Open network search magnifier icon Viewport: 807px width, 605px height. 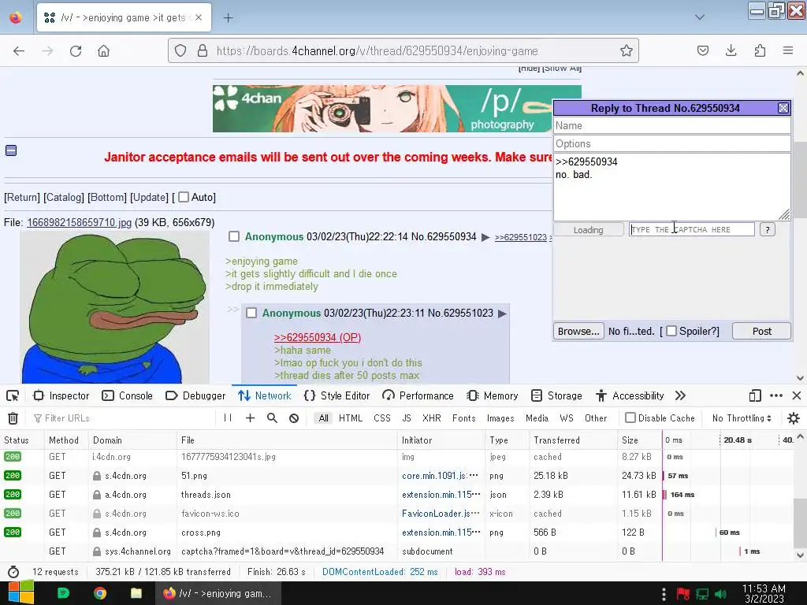coord(272,418)
